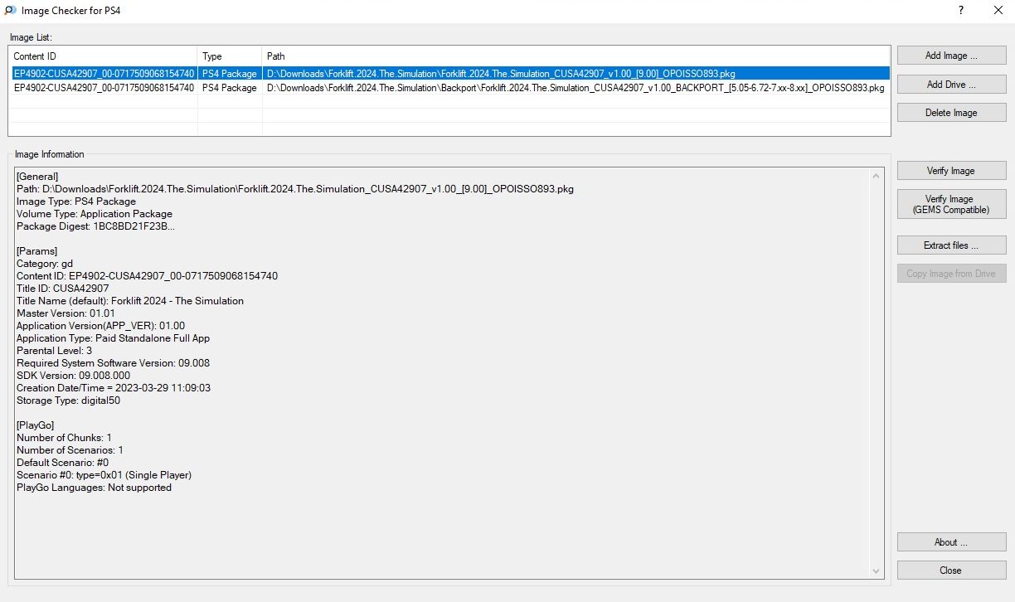Click the Number of Scenarios: 1 line
Image resolution: width=1015 pixels, height=602 pixels.
[70, 450]
